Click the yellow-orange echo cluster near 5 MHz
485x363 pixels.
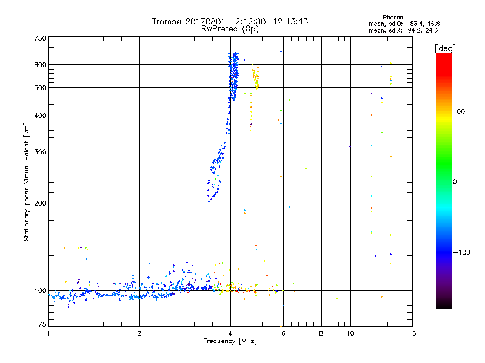pyautogui.click(x=255, y=77)
